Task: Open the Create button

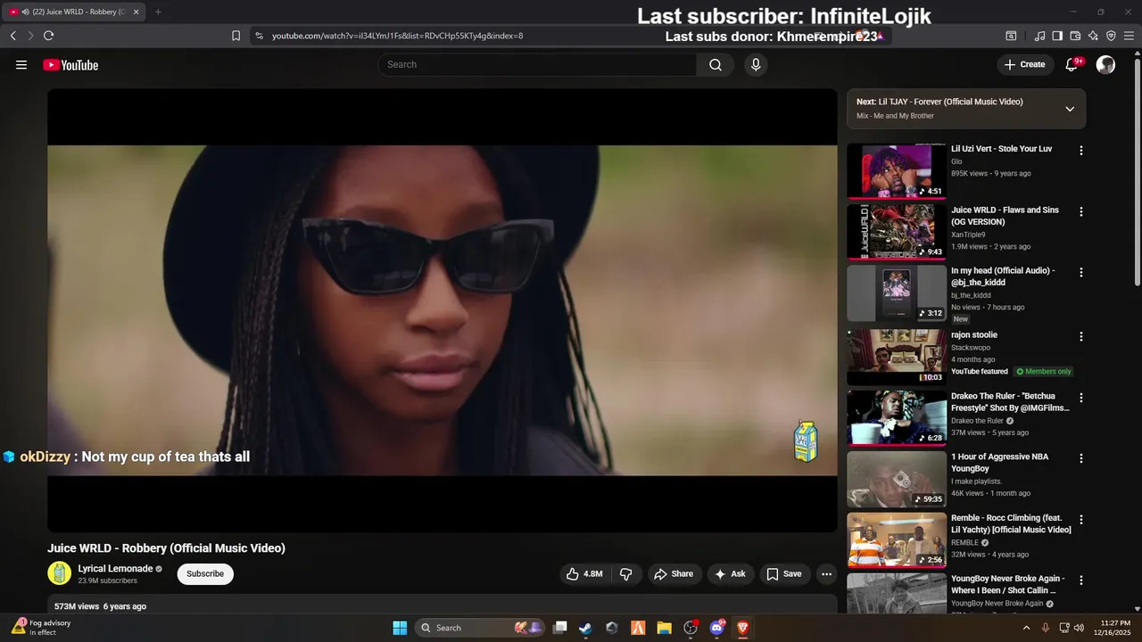Action: pos(1024,64)
